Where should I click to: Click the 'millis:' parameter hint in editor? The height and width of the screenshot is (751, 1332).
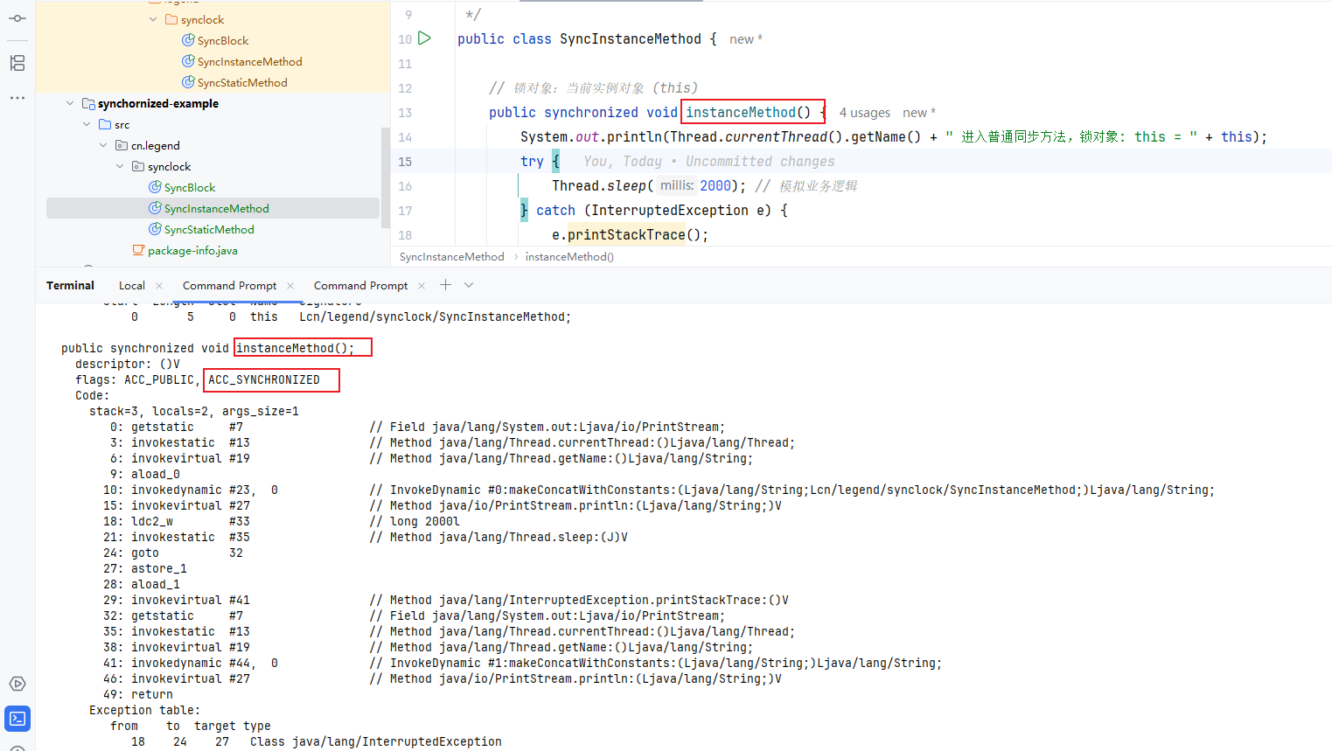click(x=677, y=185)
